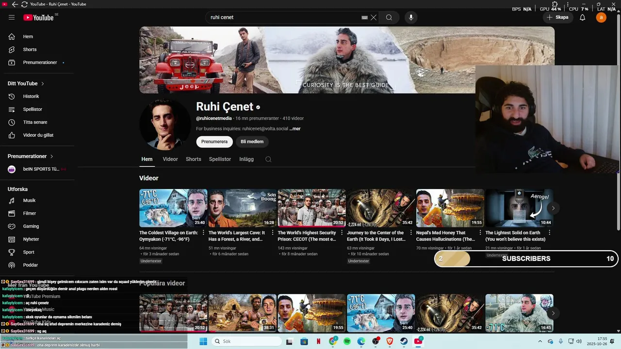The image size is (621, 349).
Task: Play the Aerogel video thumbnail
Action: tap(519, 208)
